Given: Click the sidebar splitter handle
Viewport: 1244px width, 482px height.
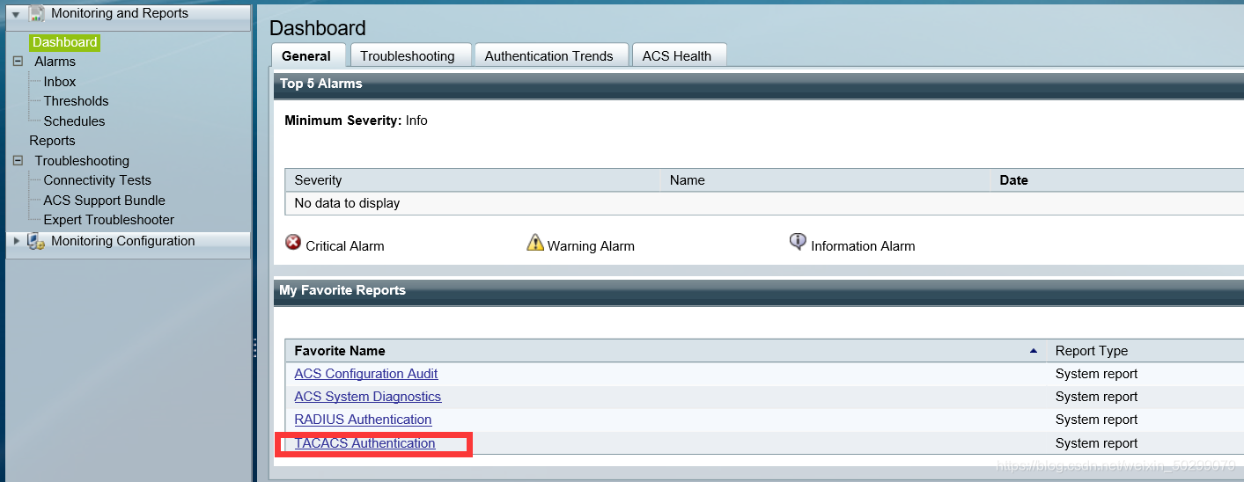Looking at the screenshot, I should click(254, 347).
